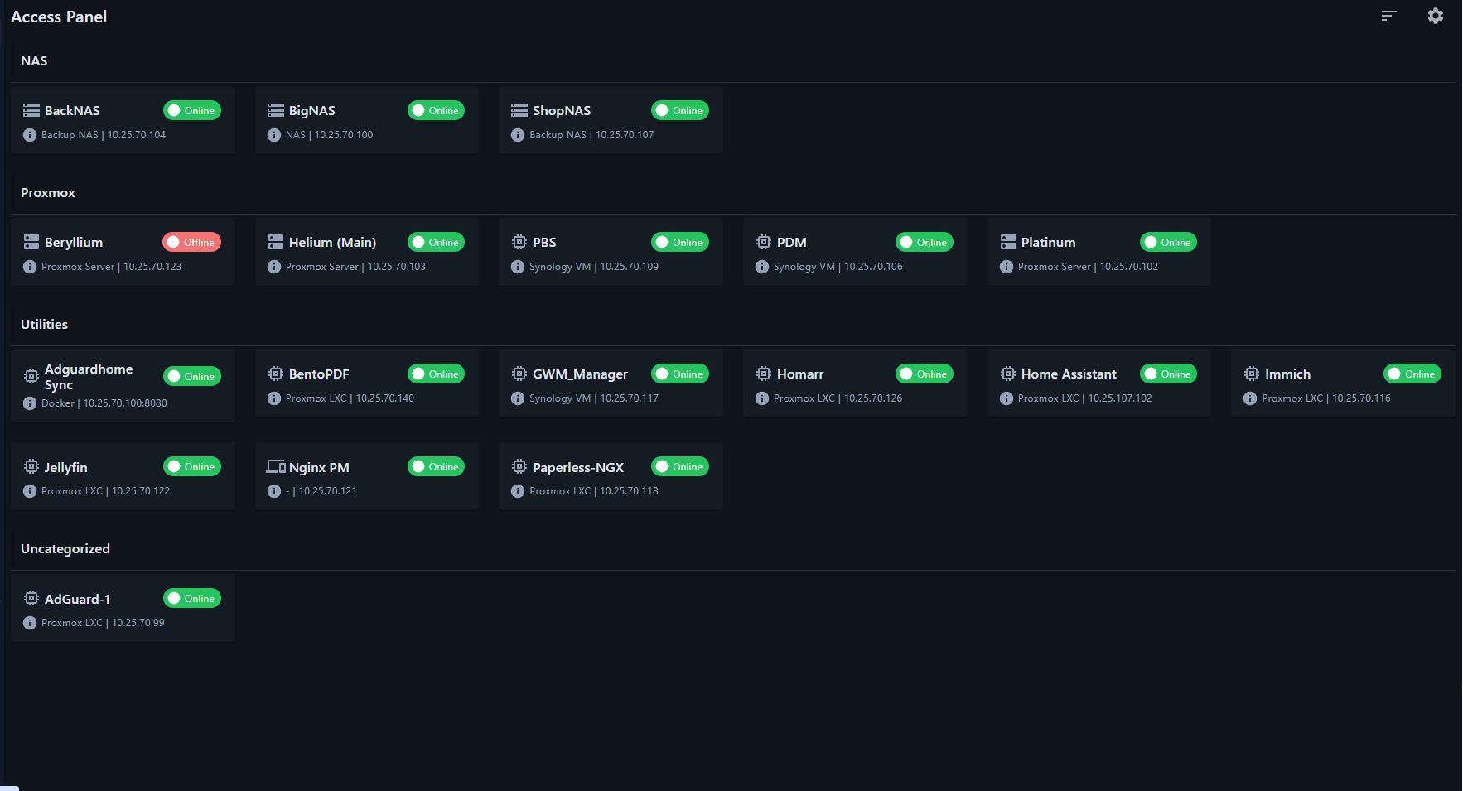
Task: Toggle the Beryllium Offline status switch
Action: click(x=191, y=242)
